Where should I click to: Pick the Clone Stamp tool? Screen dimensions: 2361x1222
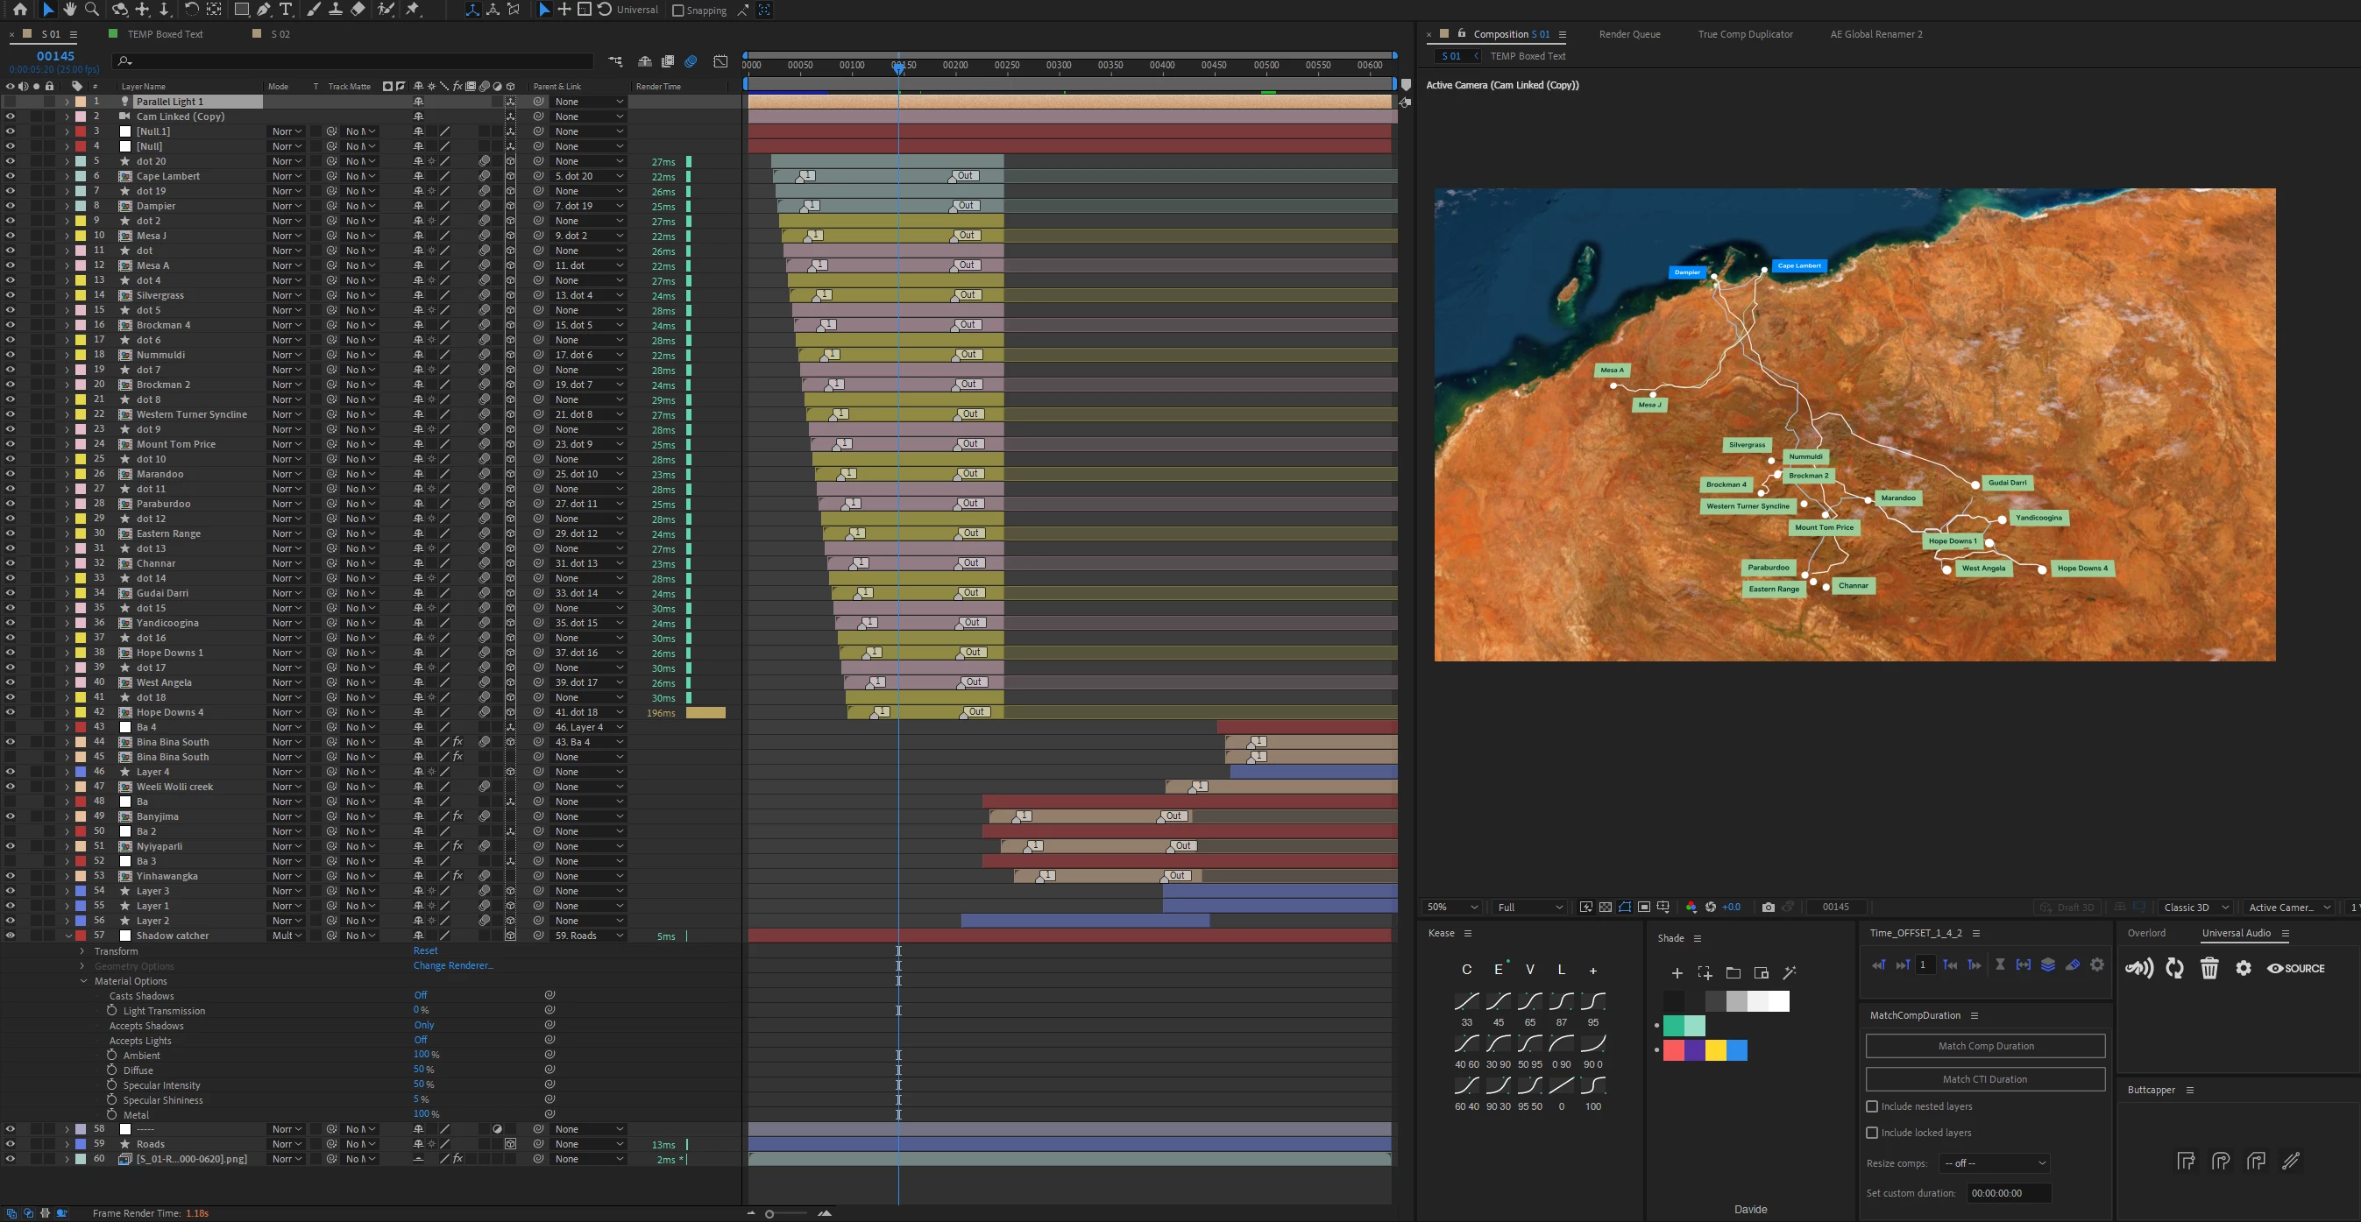tap(336, 9)
